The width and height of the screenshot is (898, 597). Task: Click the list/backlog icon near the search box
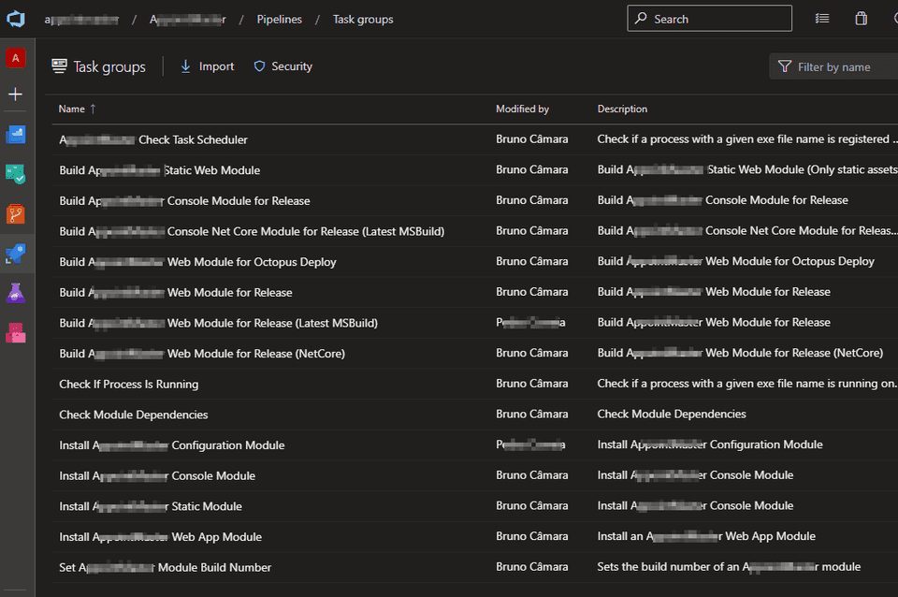(823, 18)
